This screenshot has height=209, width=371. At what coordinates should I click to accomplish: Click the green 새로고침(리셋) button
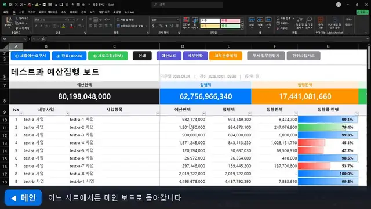(108, 56)
